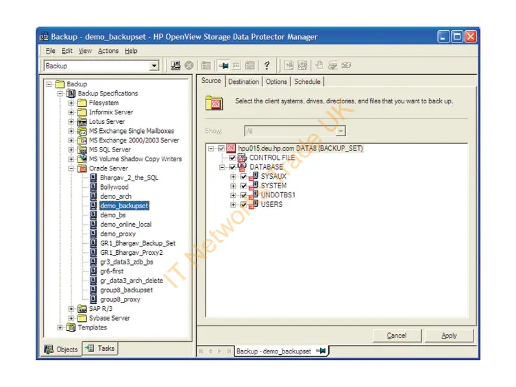516x387 pixels.
Task: Select the GR1_Bhargav_Backup_Set specification
Action: tap(137, 243)
